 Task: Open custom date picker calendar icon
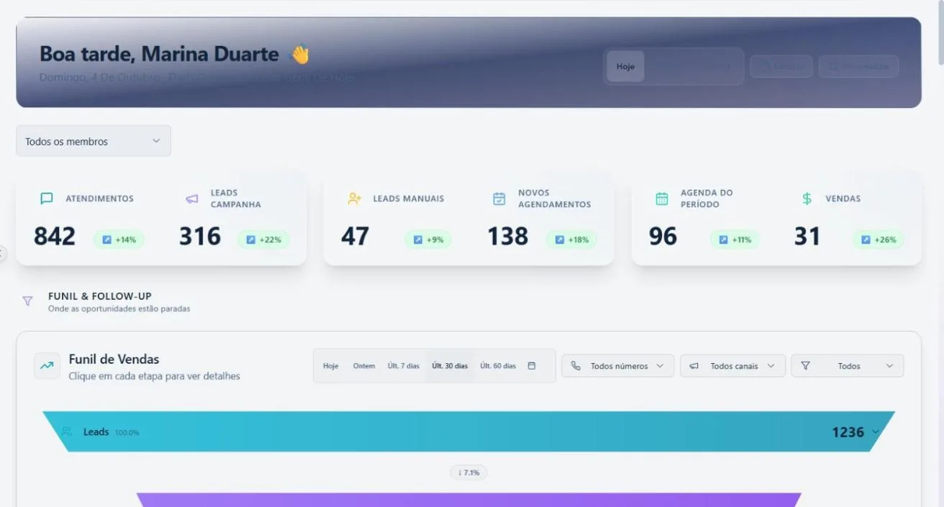coord(532,366)
